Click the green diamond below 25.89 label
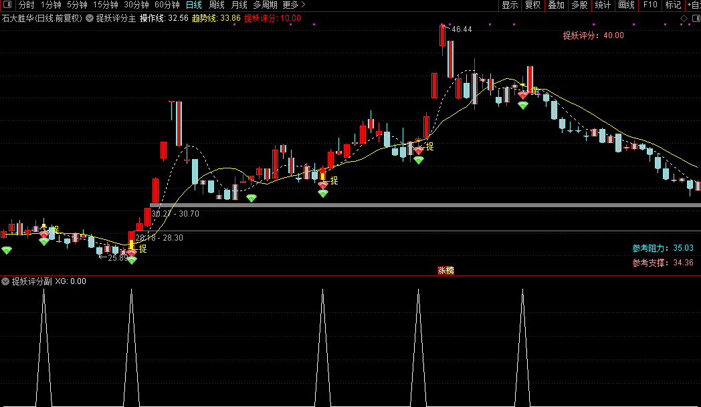 (132, 260)
